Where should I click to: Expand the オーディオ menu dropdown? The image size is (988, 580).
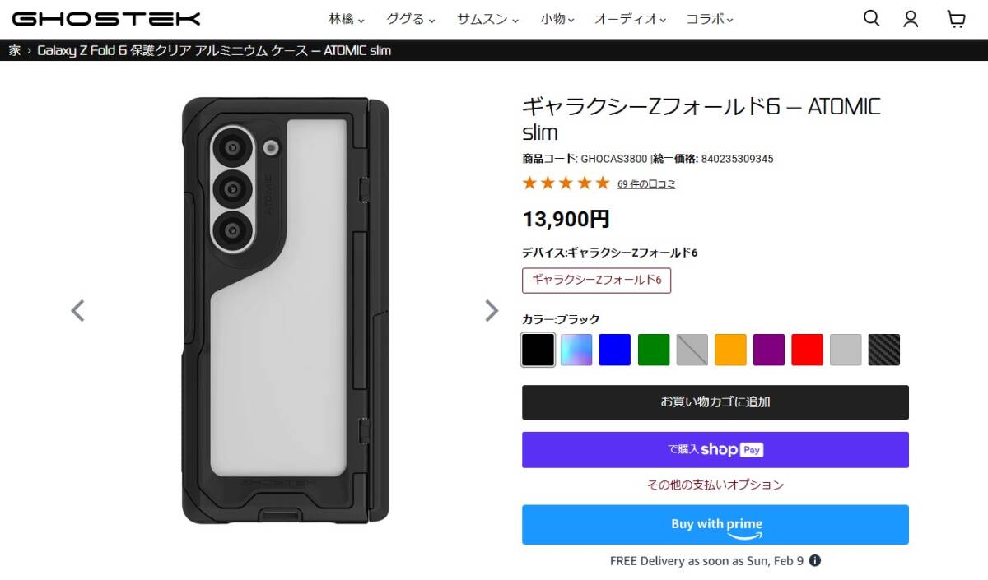tap(630, 19)
